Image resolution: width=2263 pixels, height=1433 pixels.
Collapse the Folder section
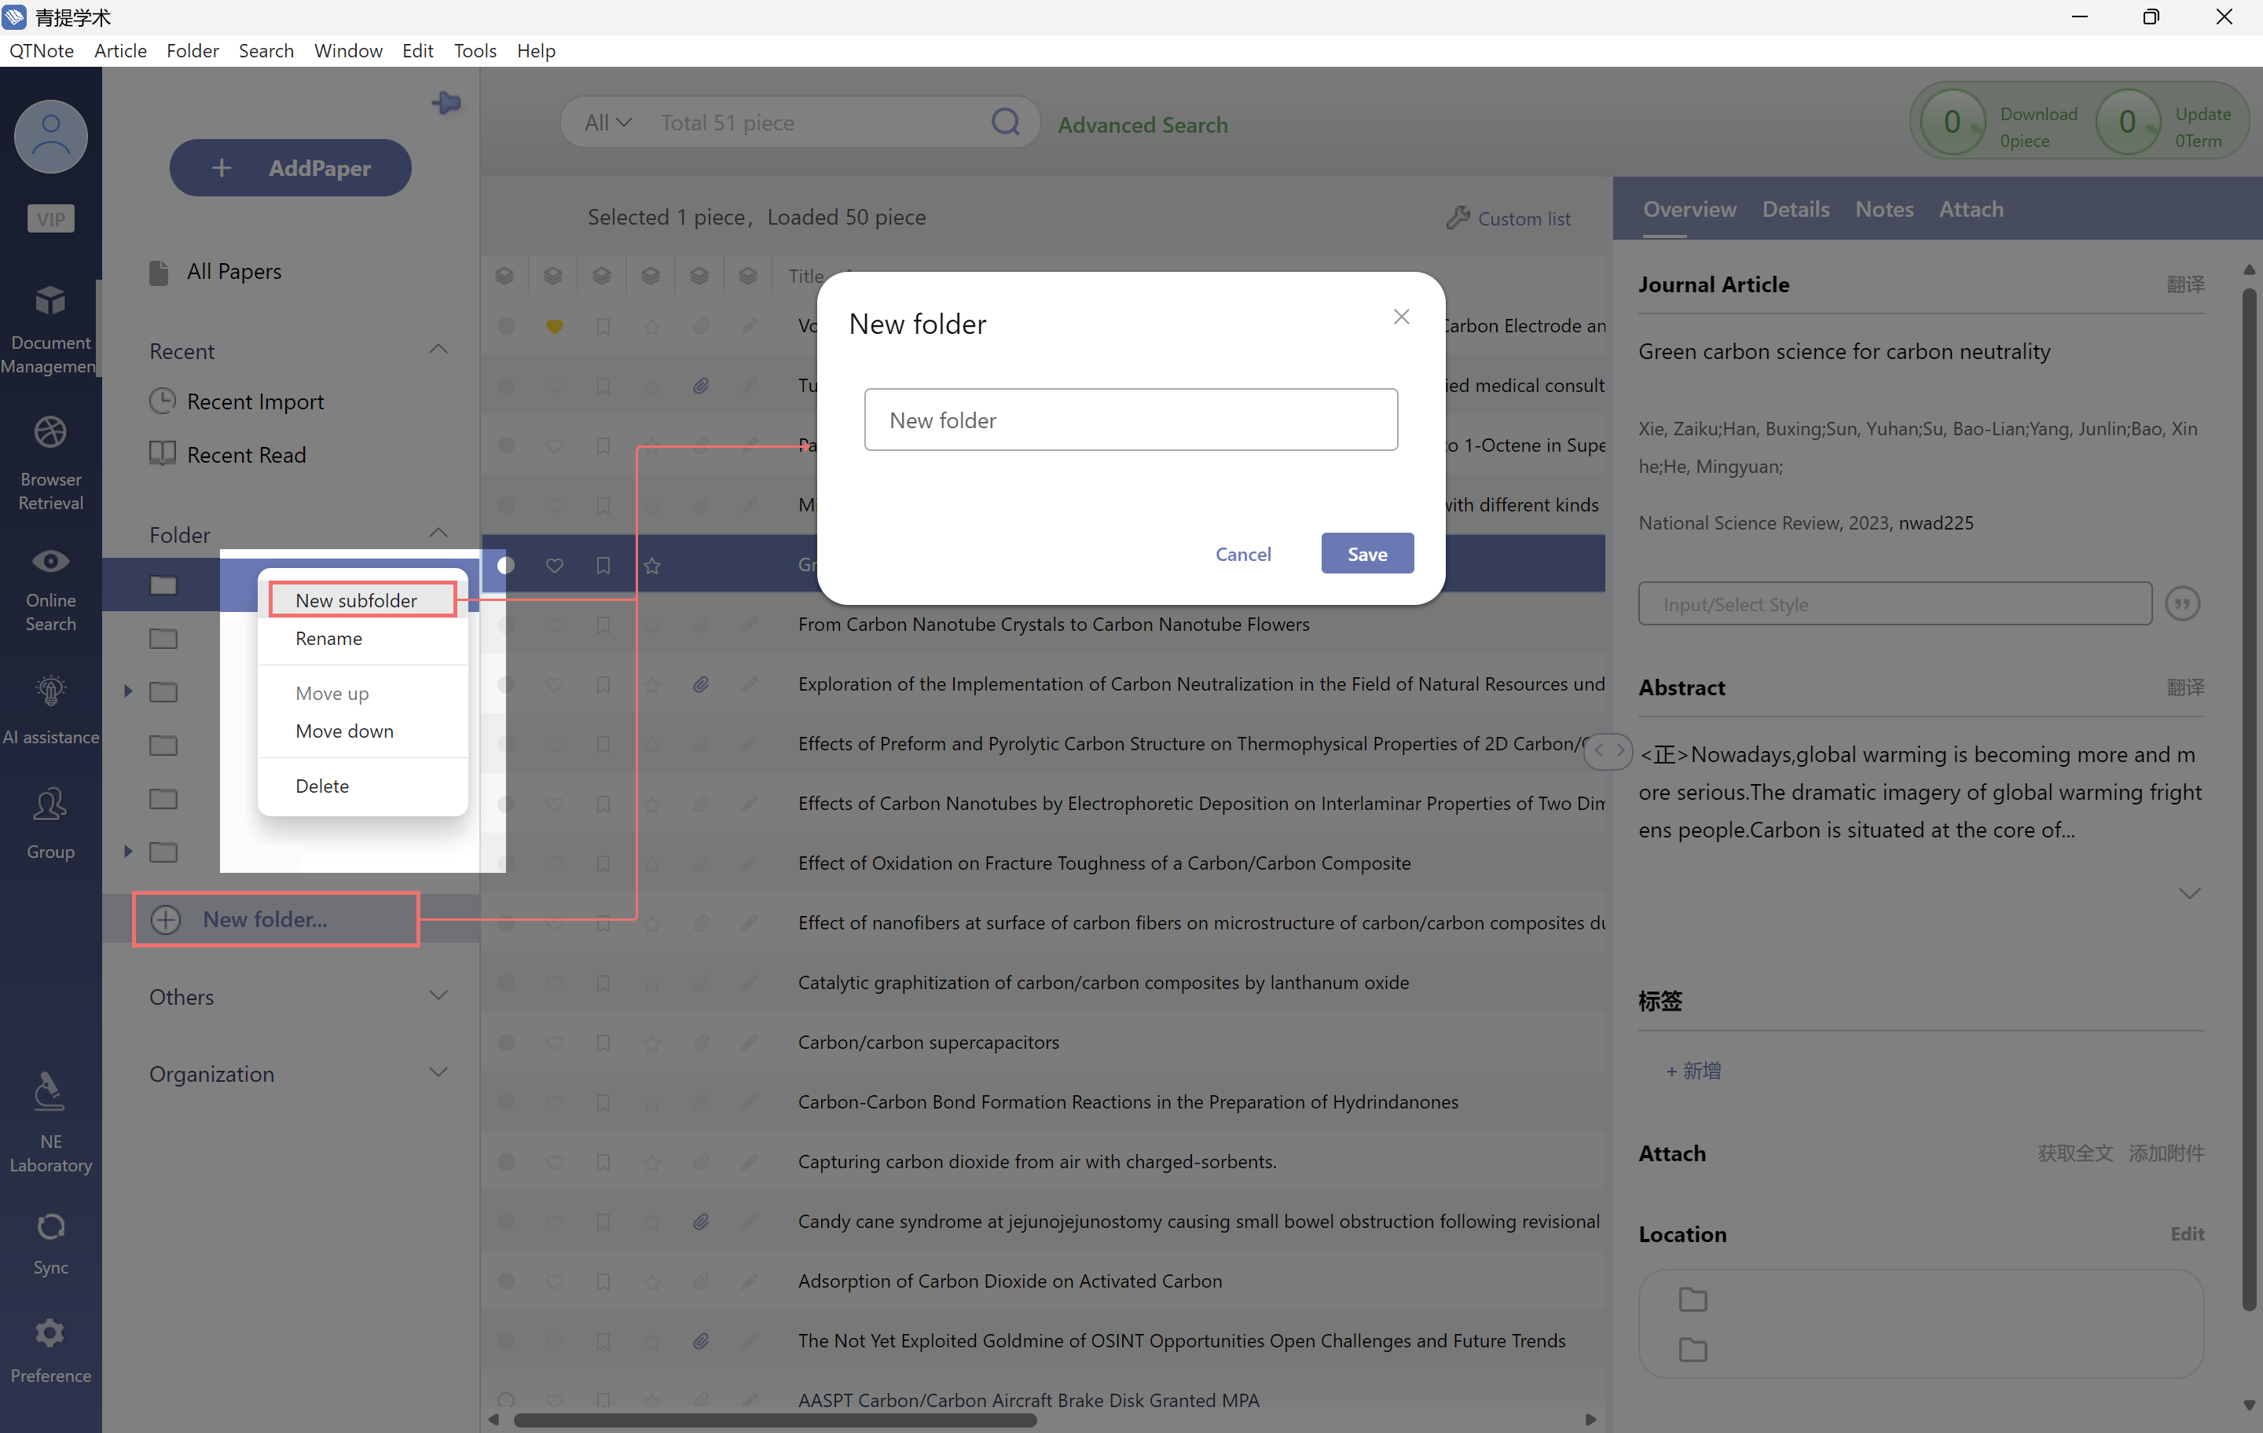pyautogui.click(x=438, y=533)
